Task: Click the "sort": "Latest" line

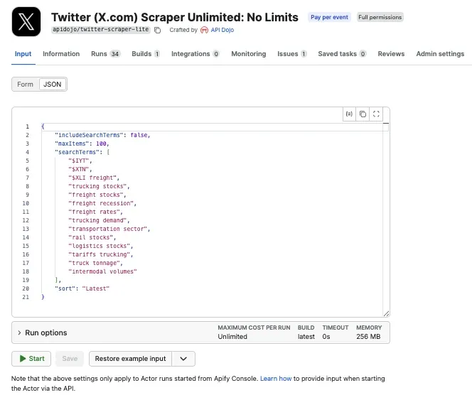Action: (82, 288)
